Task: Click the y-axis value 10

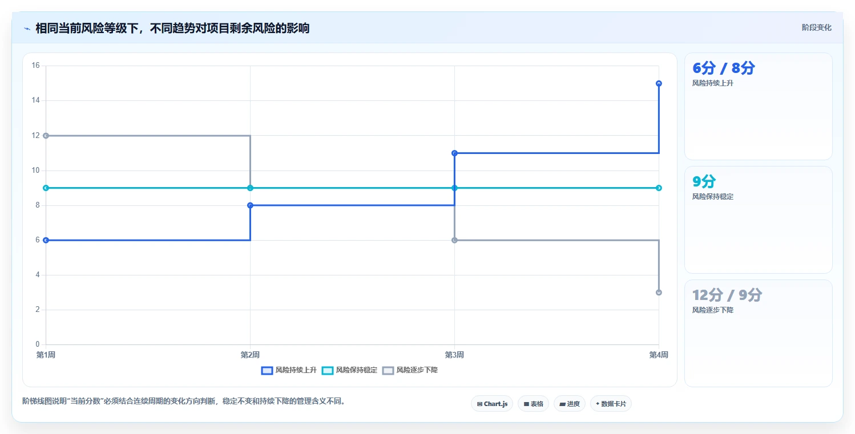Action: coord(36,171)
